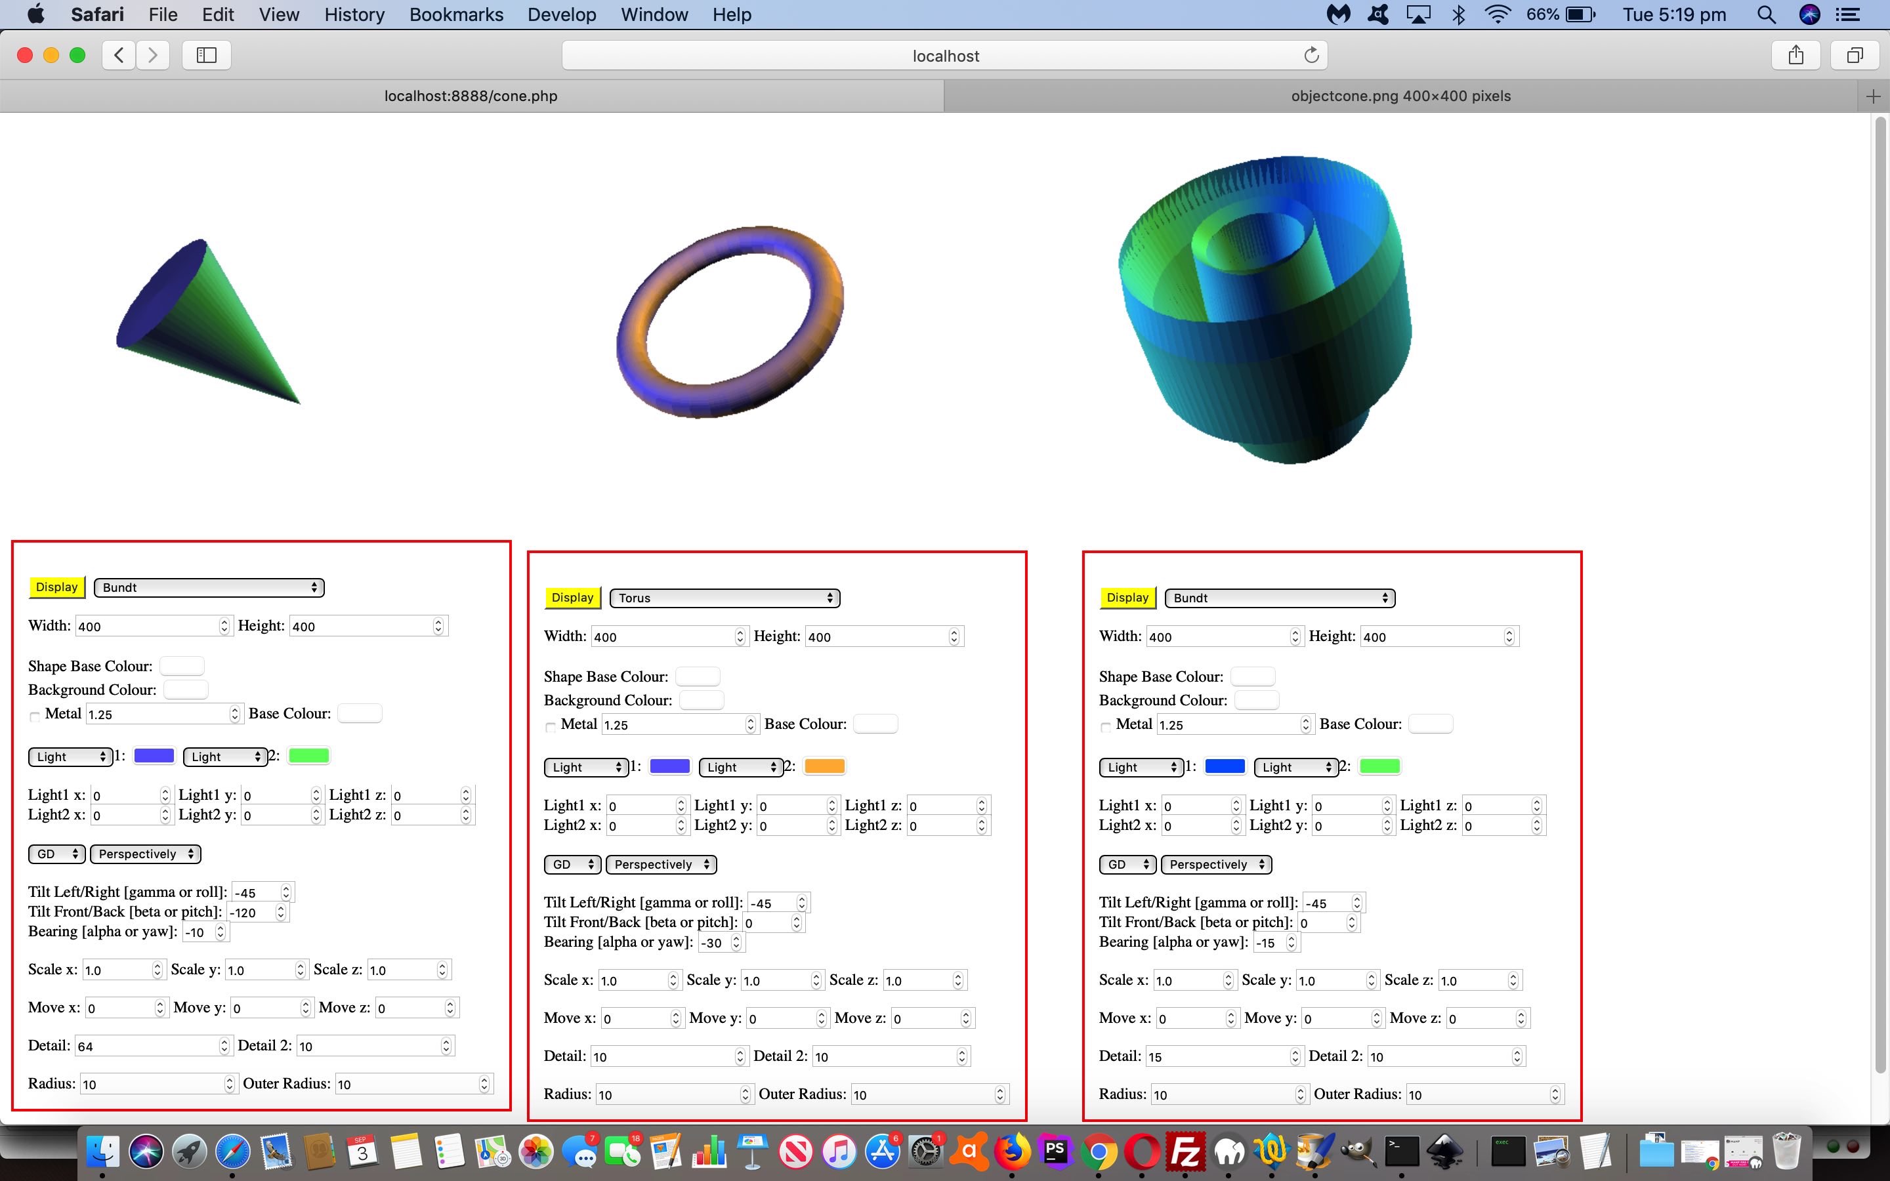Image resolution: width=1890 pixels, height=1181 pixels.
Task: Go back using the toolbar arrow
Action: click(x=119, y=54)
